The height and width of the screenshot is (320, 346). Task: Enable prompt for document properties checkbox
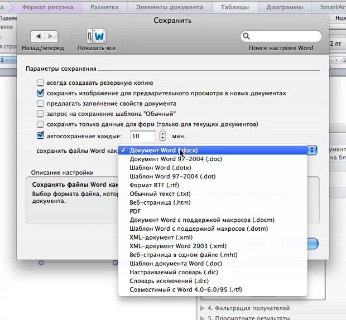tap(40, 103)
